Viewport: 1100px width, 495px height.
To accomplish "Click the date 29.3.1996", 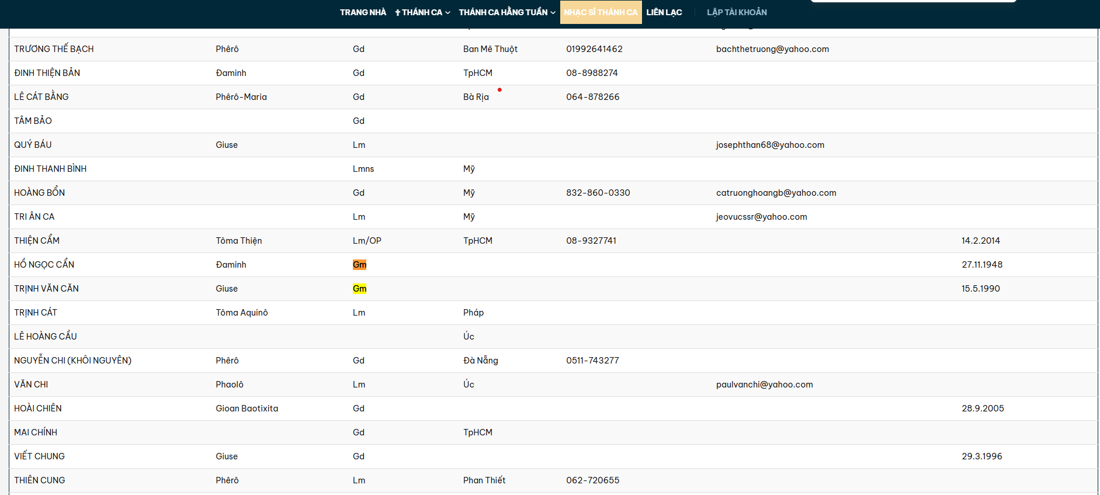I will click(981, 456).
